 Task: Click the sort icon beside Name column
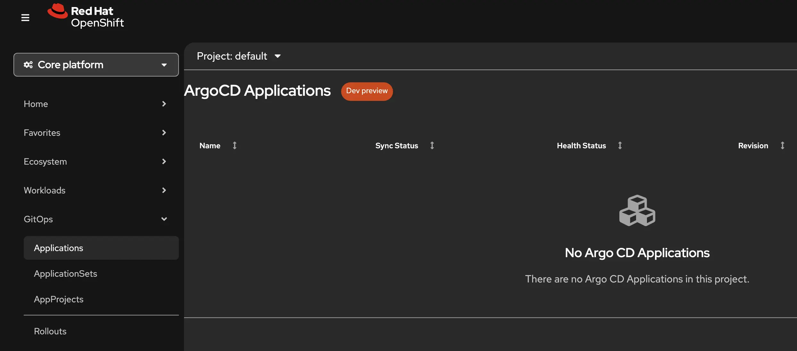tap(234, 145)
